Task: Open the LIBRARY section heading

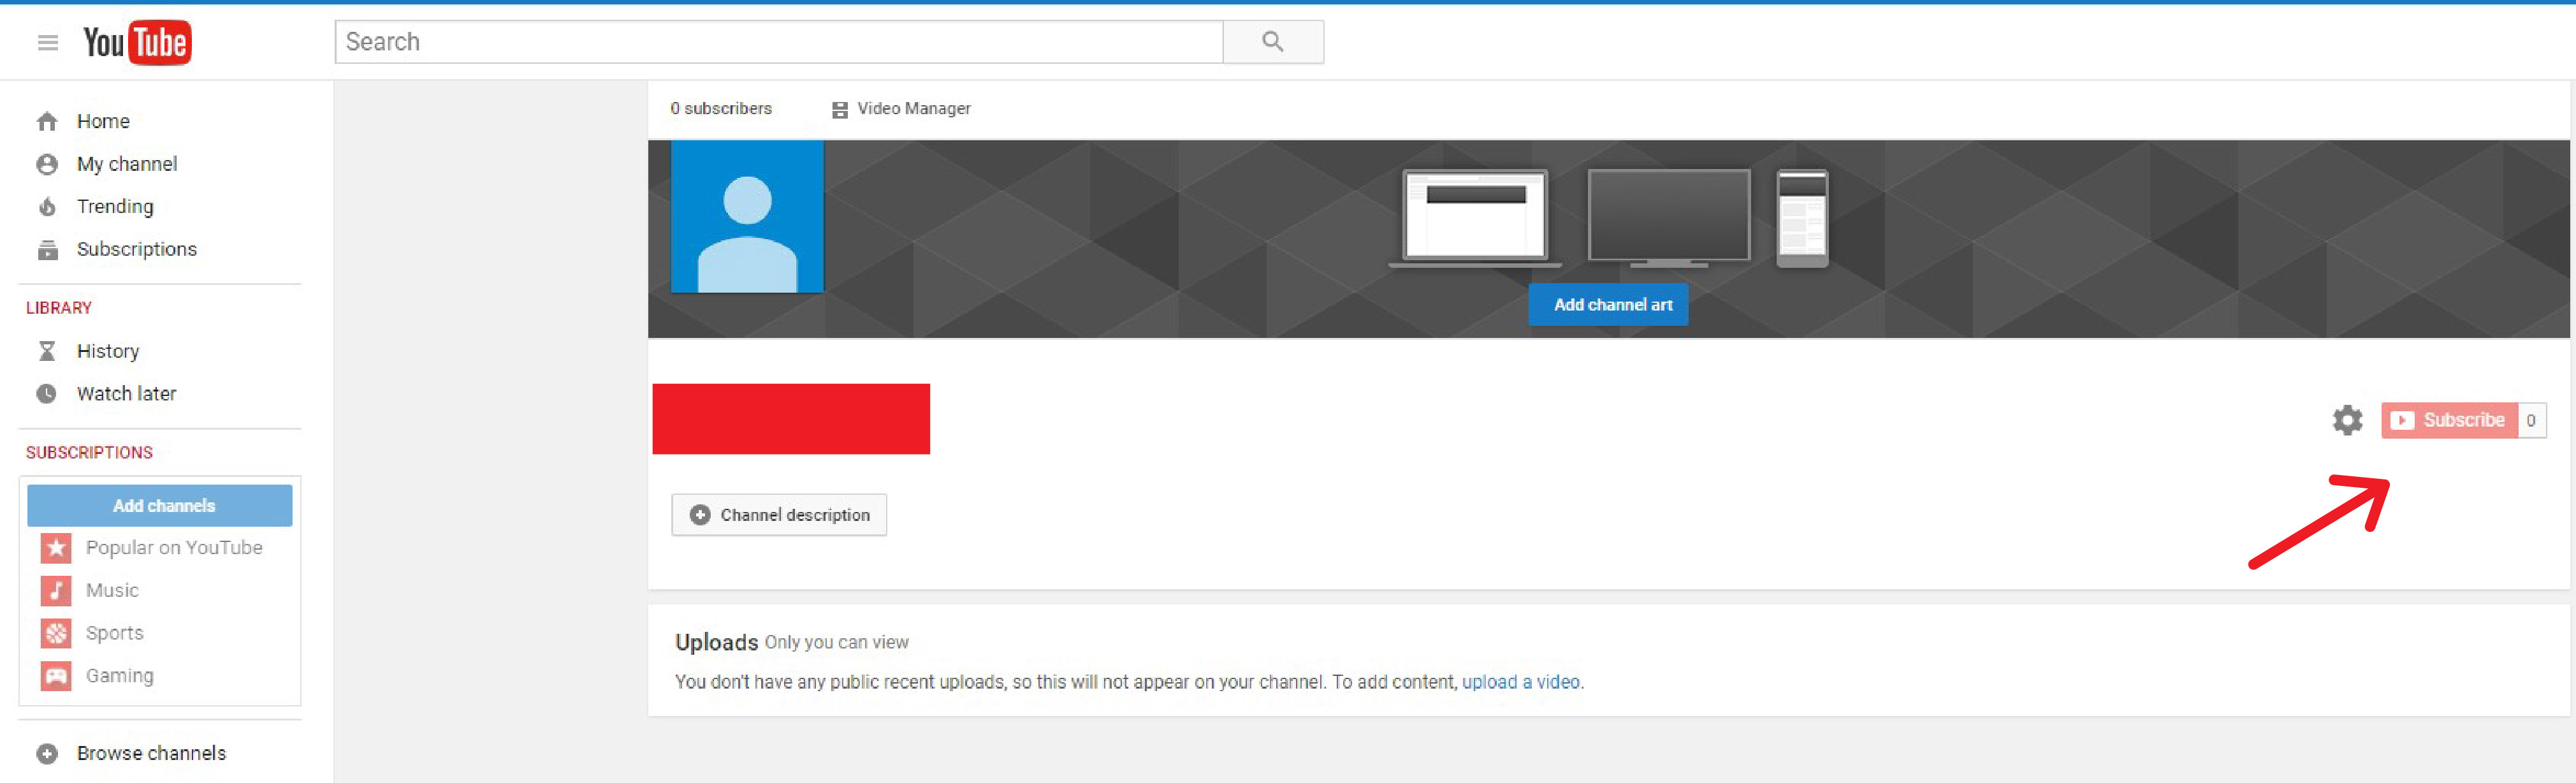Action: coord(59,308)
